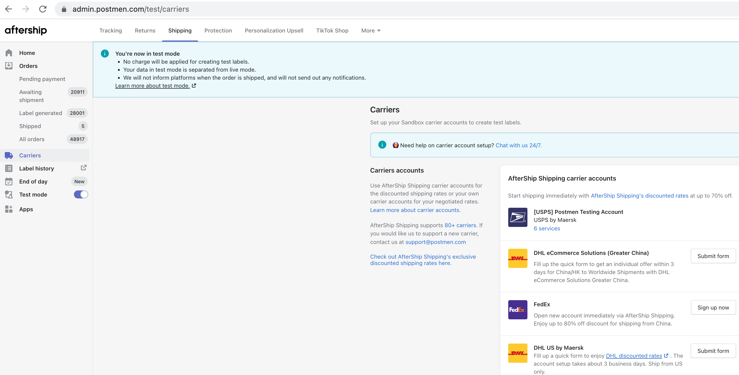Go to Home in the sidebar

(x=27, y=53)
